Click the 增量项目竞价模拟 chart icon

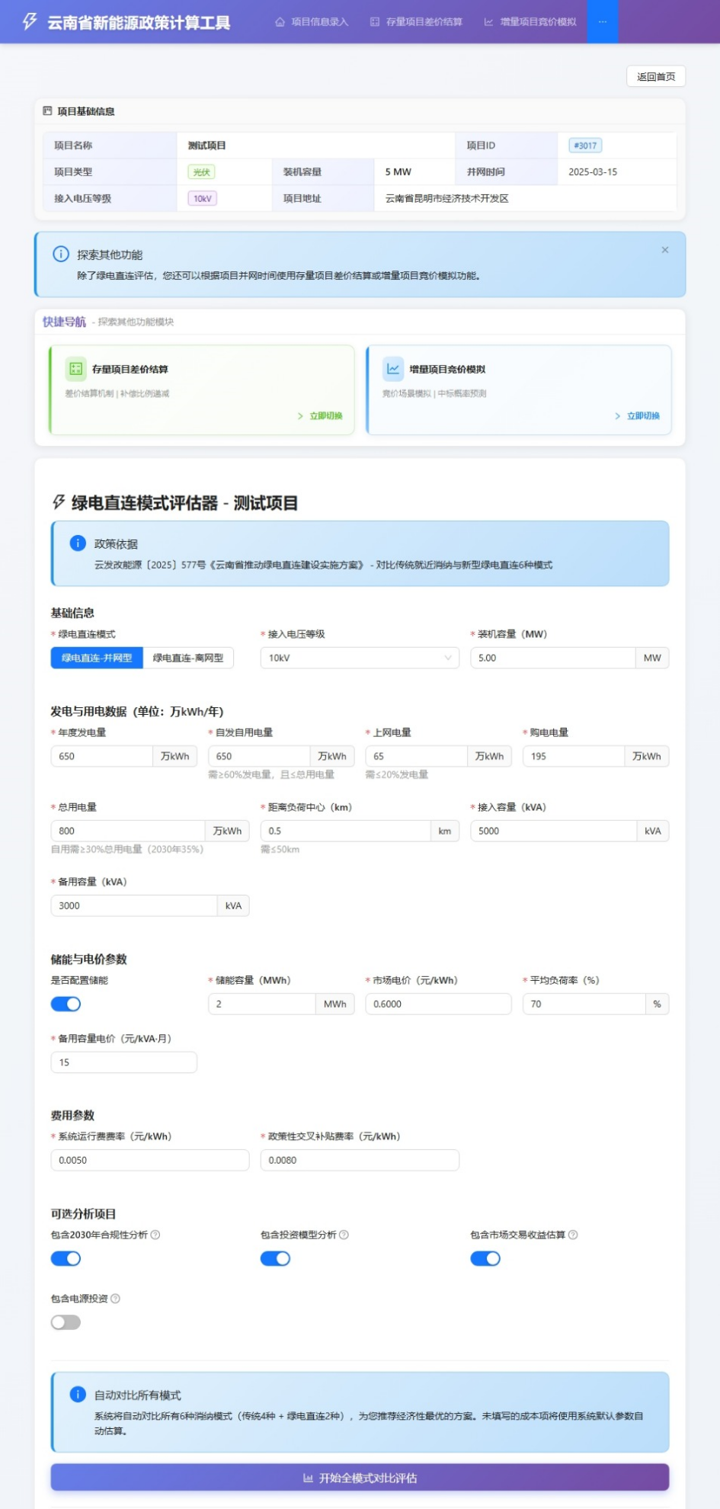tap(393, 369)
